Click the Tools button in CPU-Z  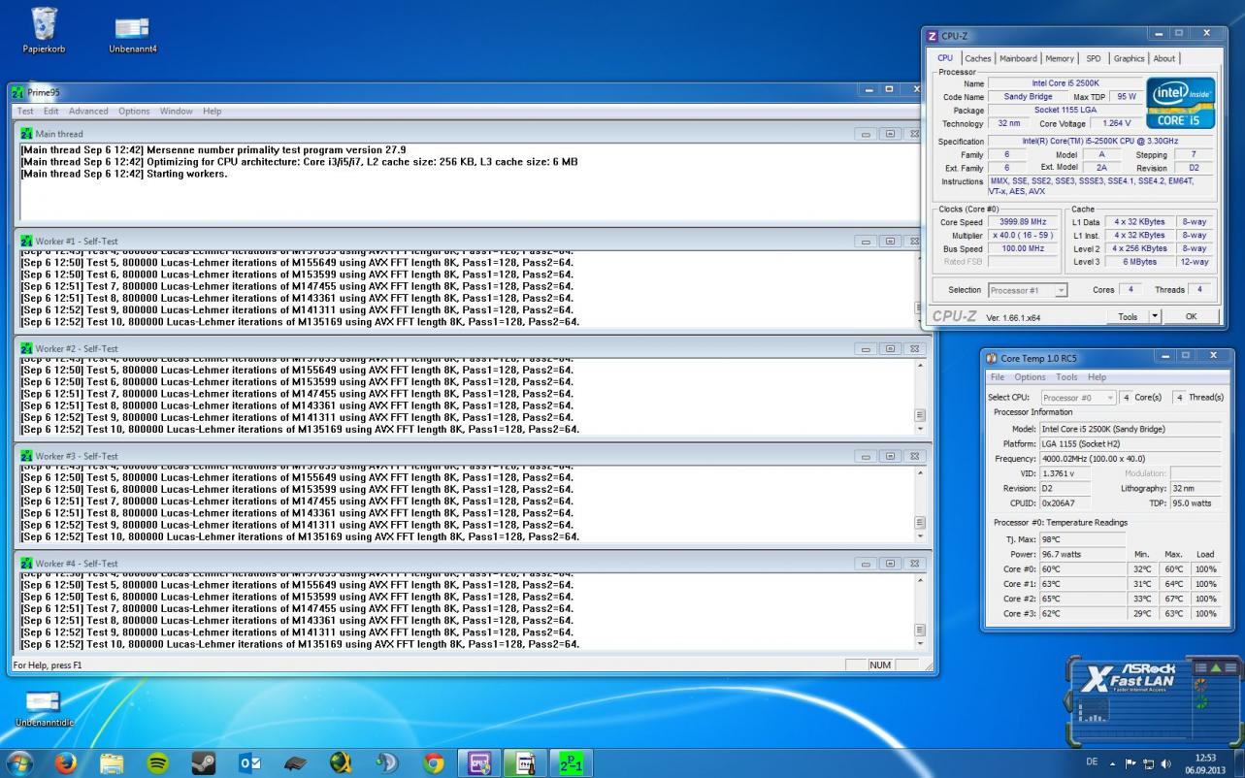coord(1127,316)
